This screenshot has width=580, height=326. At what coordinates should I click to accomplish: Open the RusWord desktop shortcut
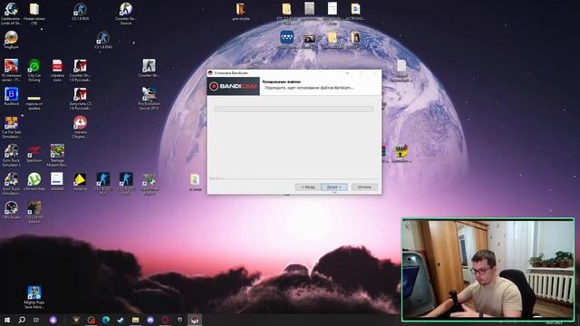point(11,97)
